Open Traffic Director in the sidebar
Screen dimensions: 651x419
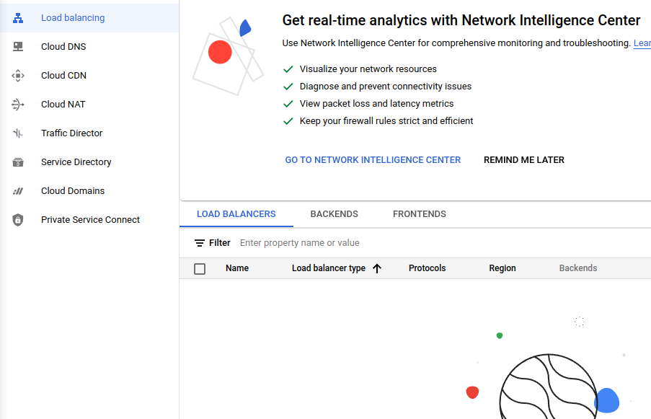[x=89, y=133]
